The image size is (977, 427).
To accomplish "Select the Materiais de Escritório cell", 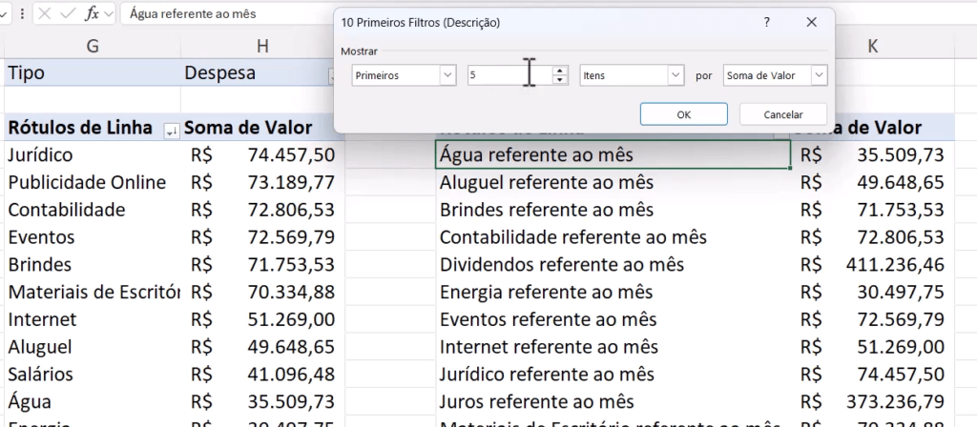I will [x=93, y=292].
